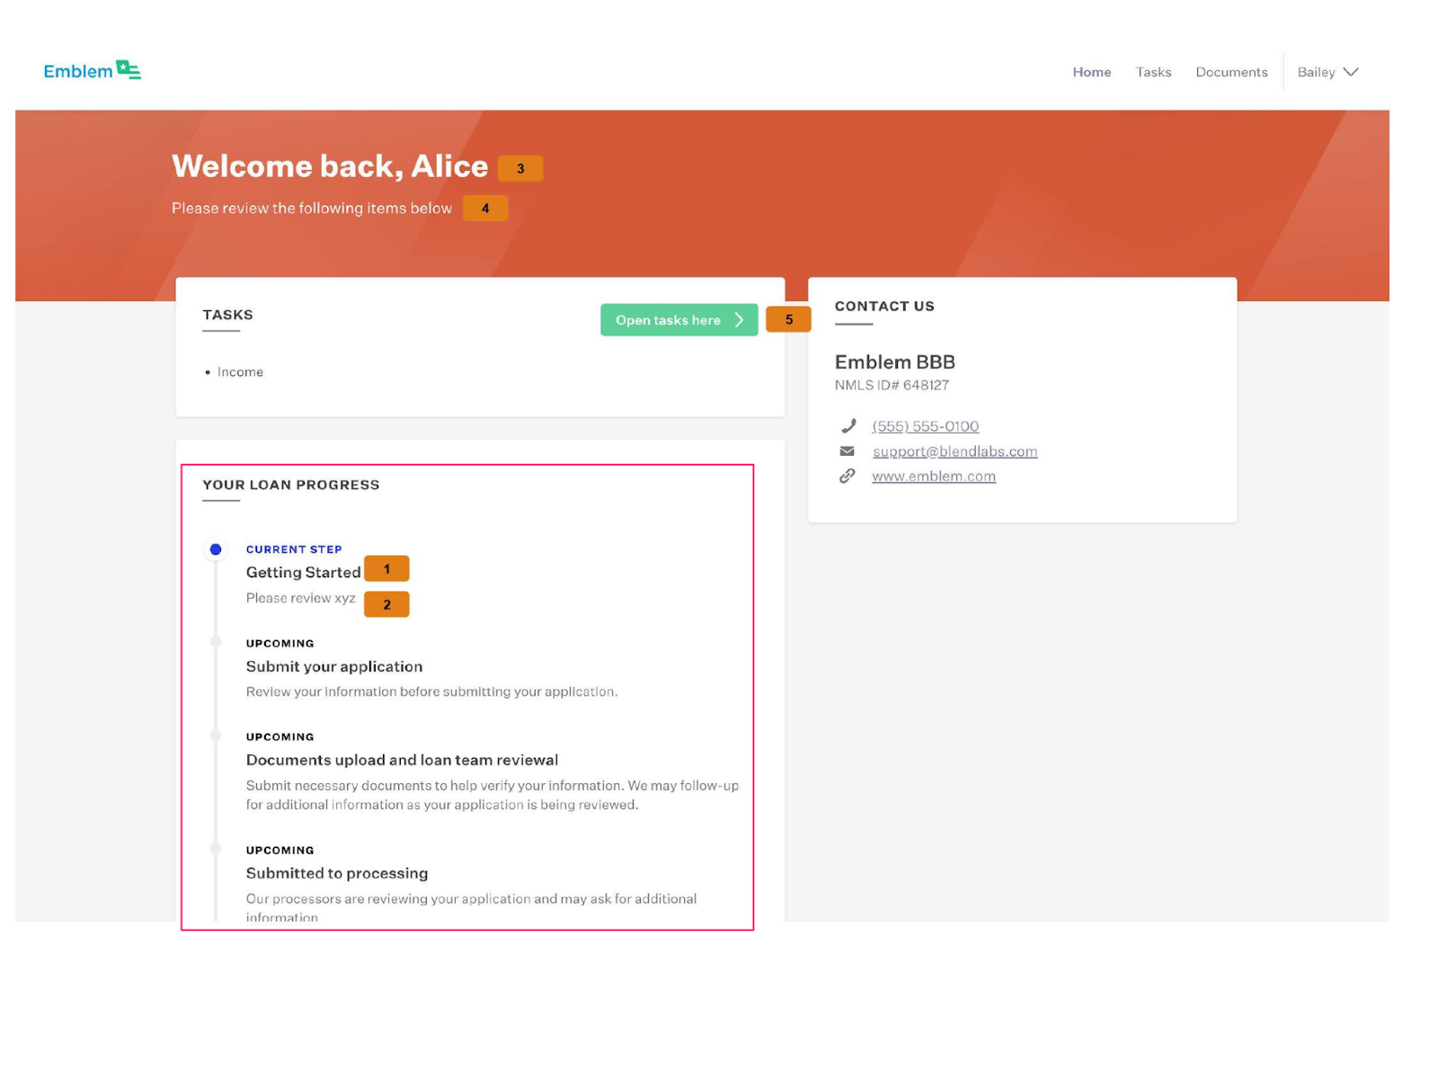
Task: Select the Getting Started step
Action: coord(303,573)
